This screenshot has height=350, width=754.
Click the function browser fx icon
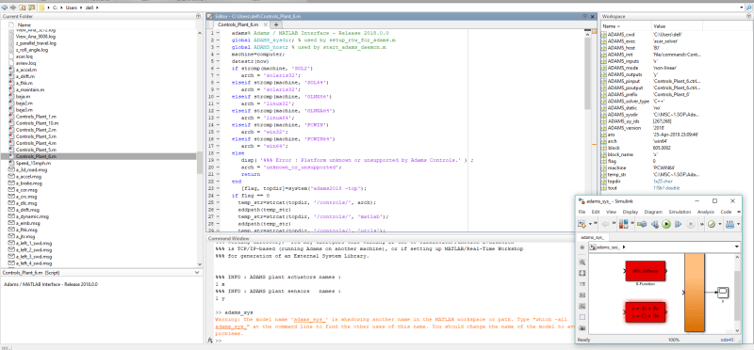(x=209, y=340)
